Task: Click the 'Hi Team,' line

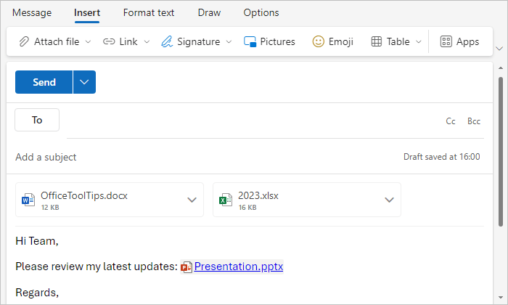Action: (37, 241)
